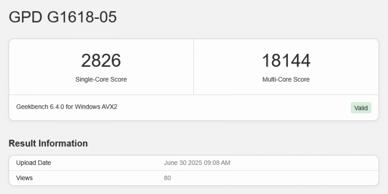
Task: Click the 09:08 AM upload time
Action: (219, 163)
